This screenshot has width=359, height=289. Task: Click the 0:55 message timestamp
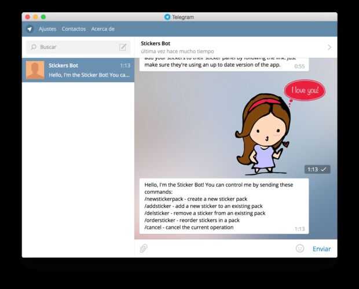point(299,67)
